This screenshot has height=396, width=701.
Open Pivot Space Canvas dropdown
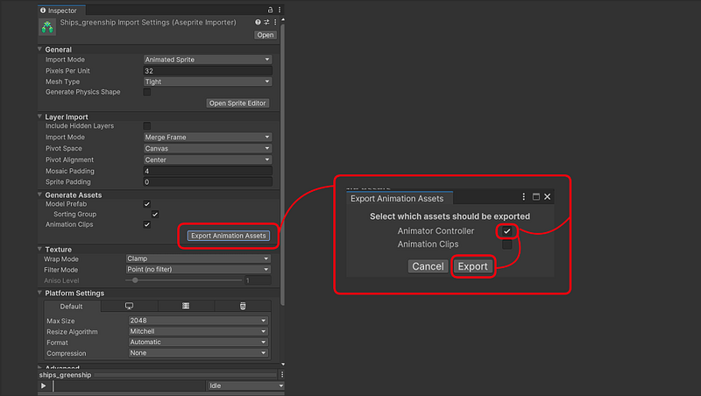[x=208, y=148]
